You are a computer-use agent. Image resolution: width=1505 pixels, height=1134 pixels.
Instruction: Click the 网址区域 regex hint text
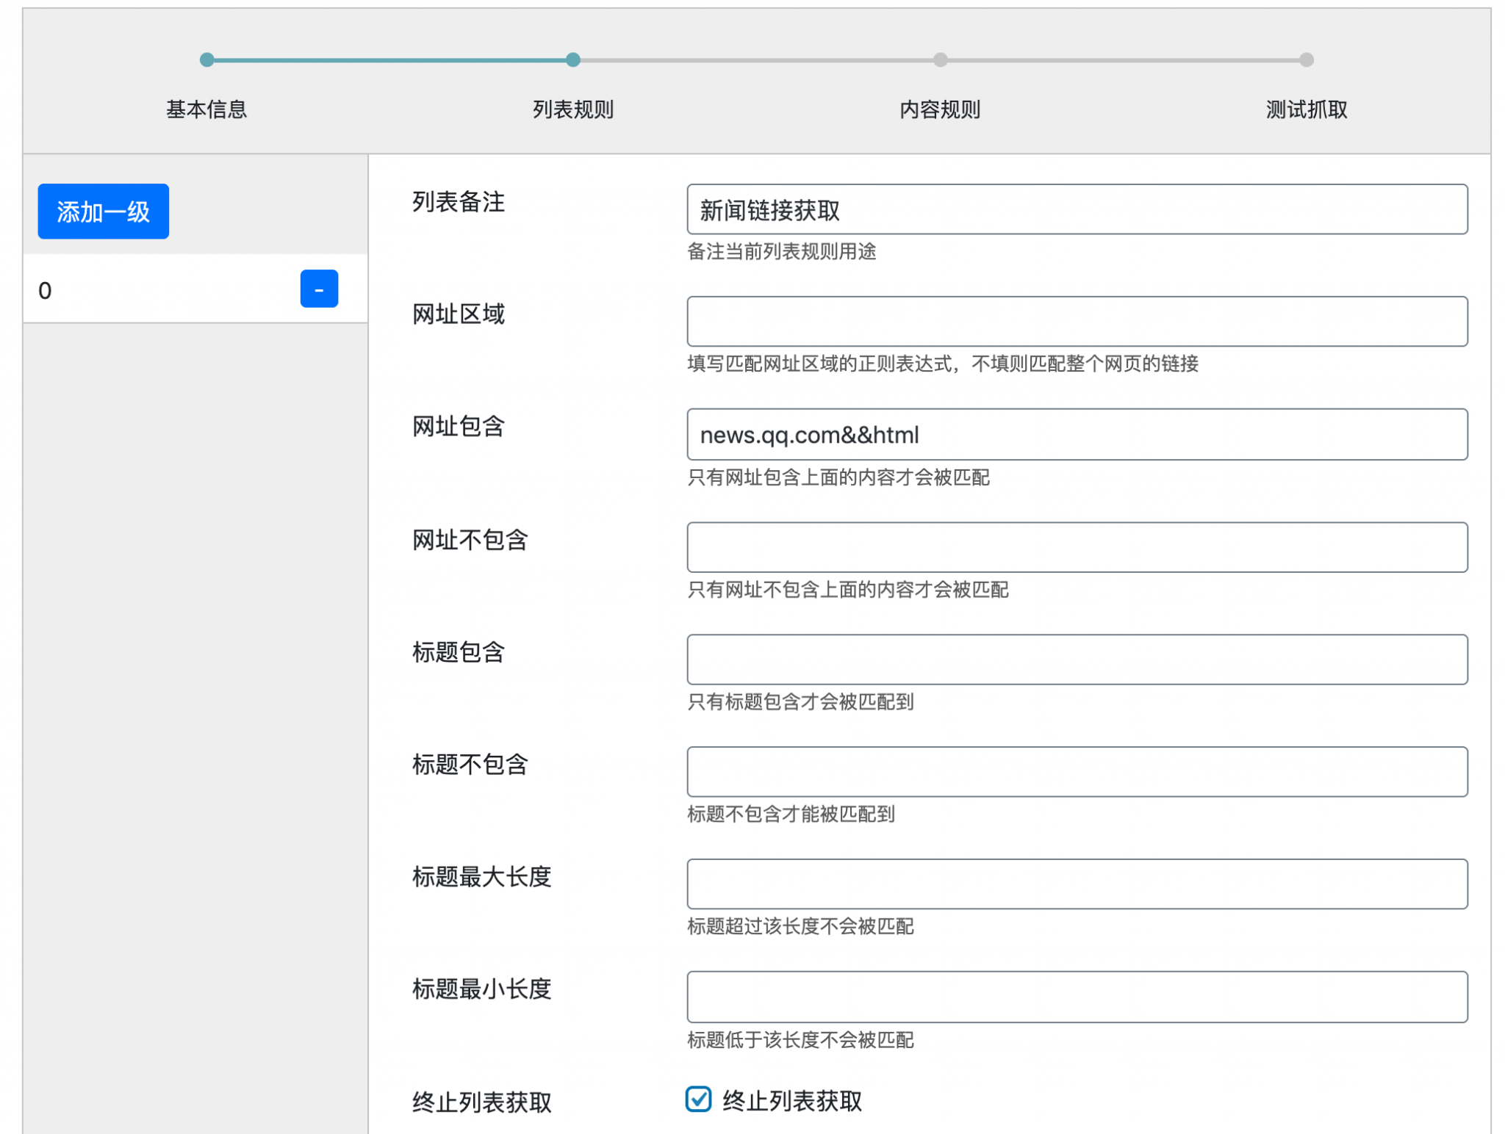pyautogui.click(x=943, y=364)
